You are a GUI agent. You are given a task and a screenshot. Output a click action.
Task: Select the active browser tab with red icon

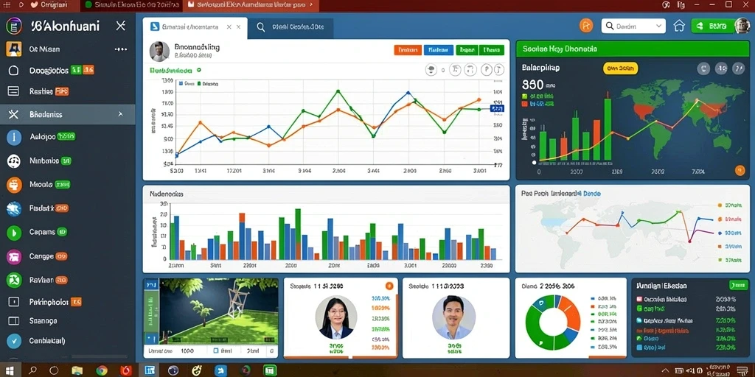click(251, 5)
